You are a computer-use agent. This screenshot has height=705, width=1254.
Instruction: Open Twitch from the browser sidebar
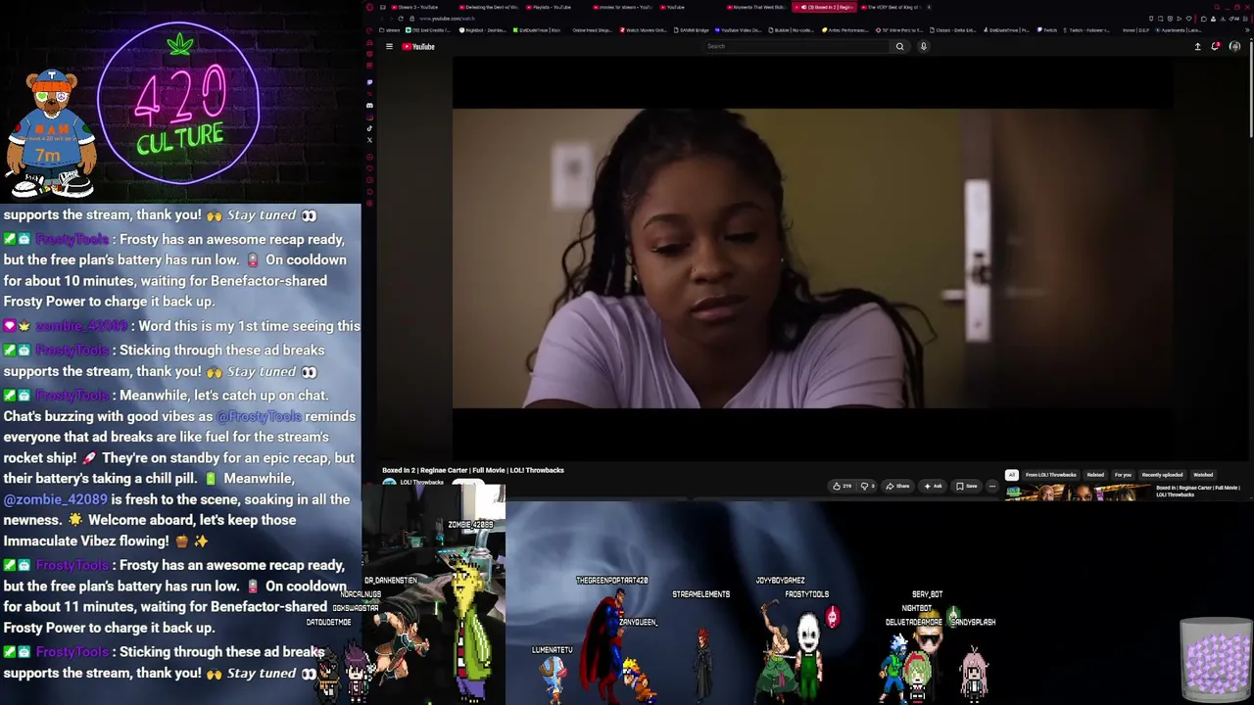click(369, 82)
